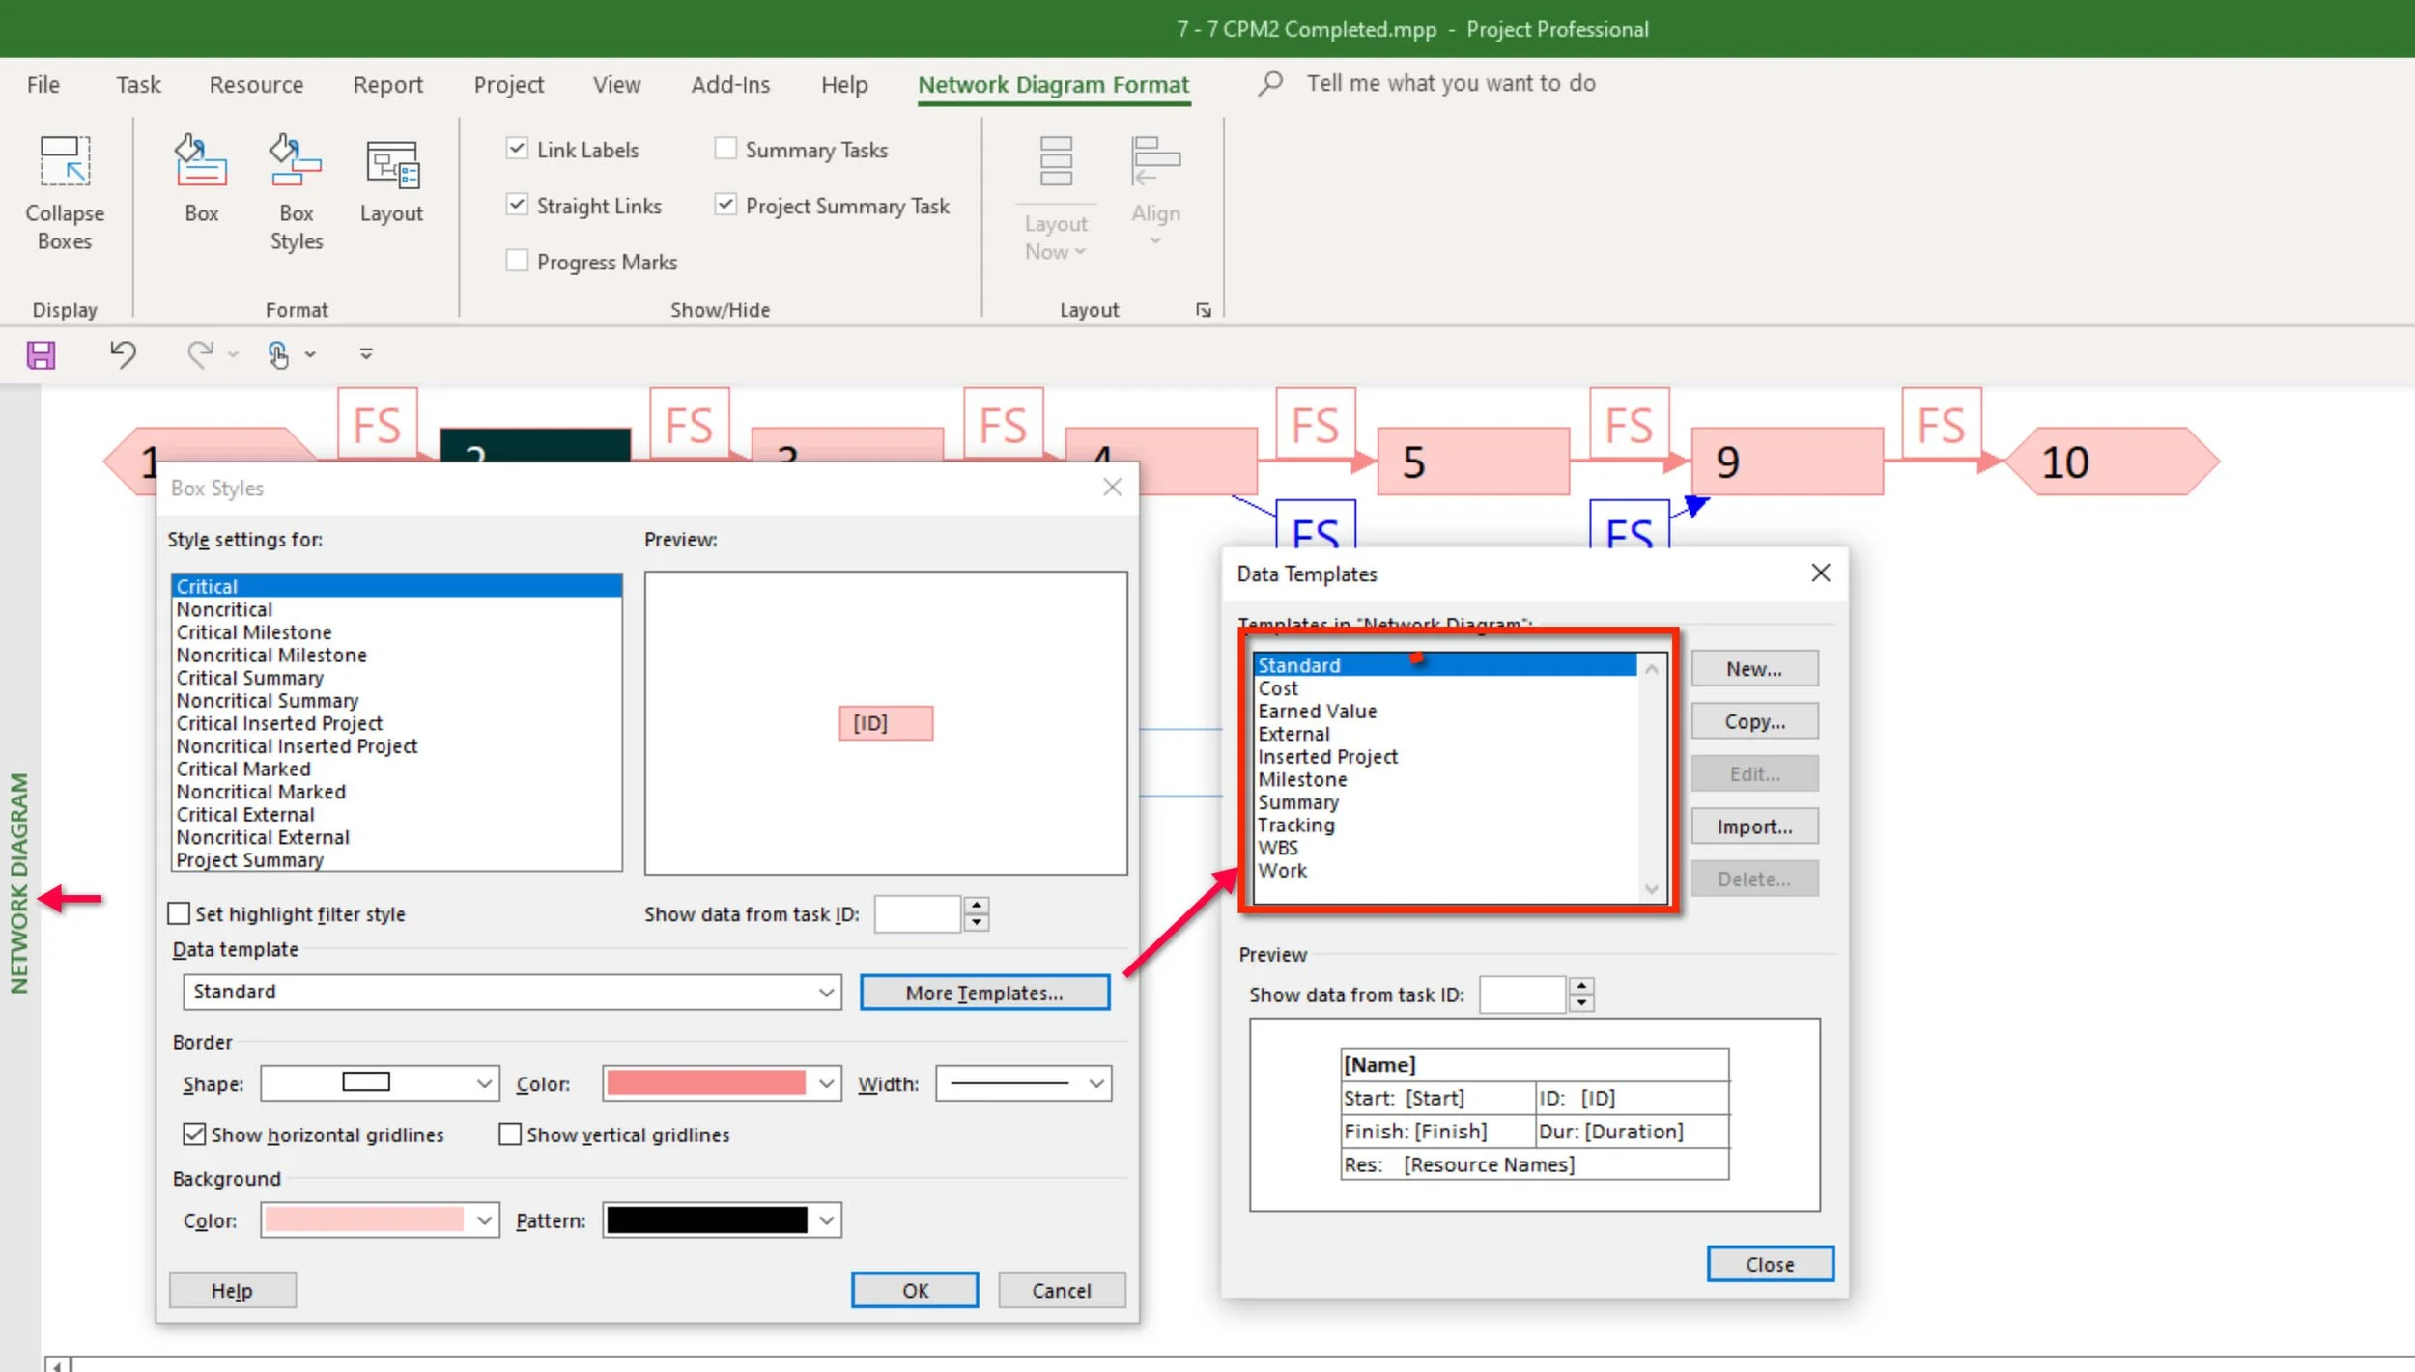Click the Undo arrow icon
This screenshot has width=2415, height=1372.
pos(123,354)
